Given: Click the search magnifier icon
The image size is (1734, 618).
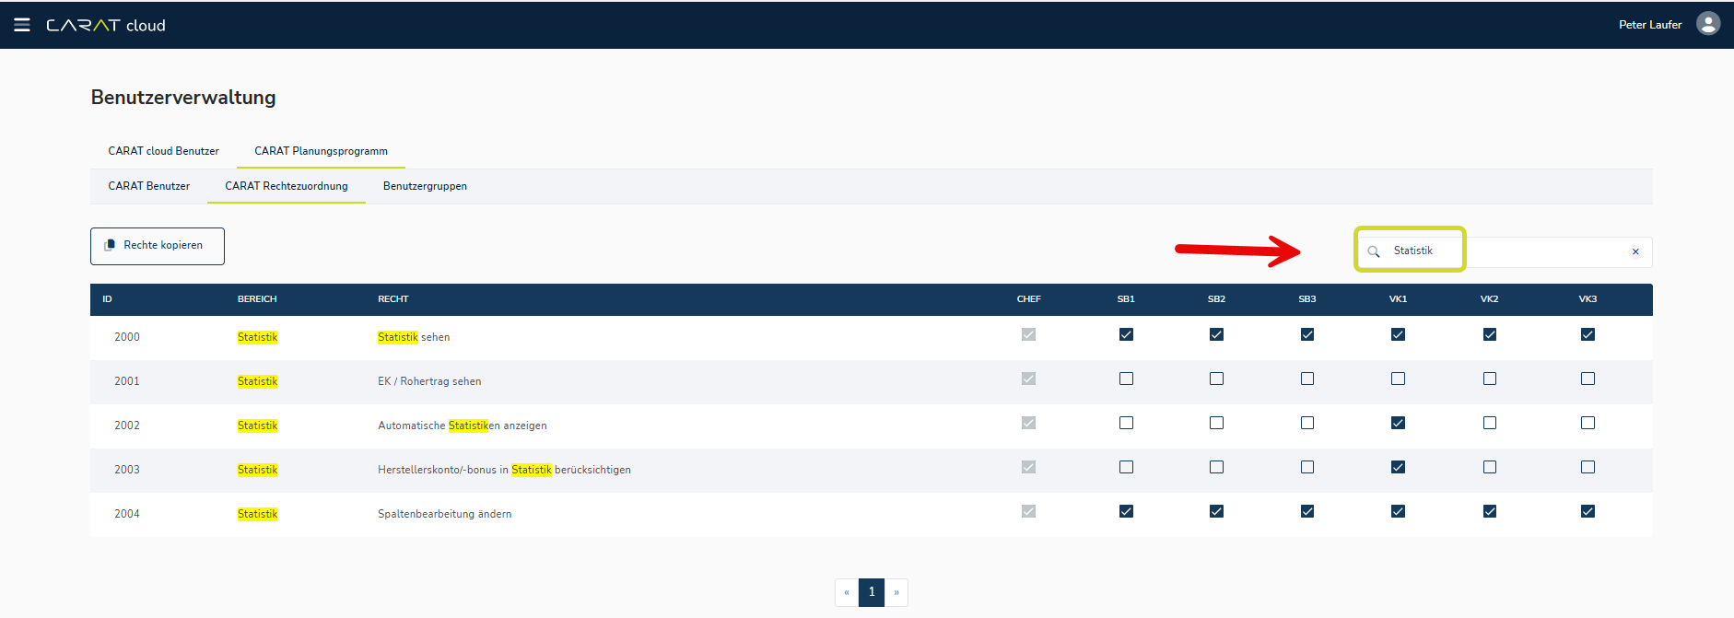Looking at the screenshot, I should click(x=1374, y=251).
